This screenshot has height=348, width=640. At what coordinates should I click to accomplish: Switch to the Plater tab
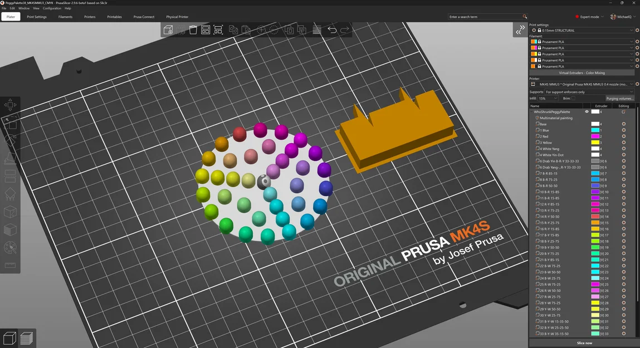point(11,17)
